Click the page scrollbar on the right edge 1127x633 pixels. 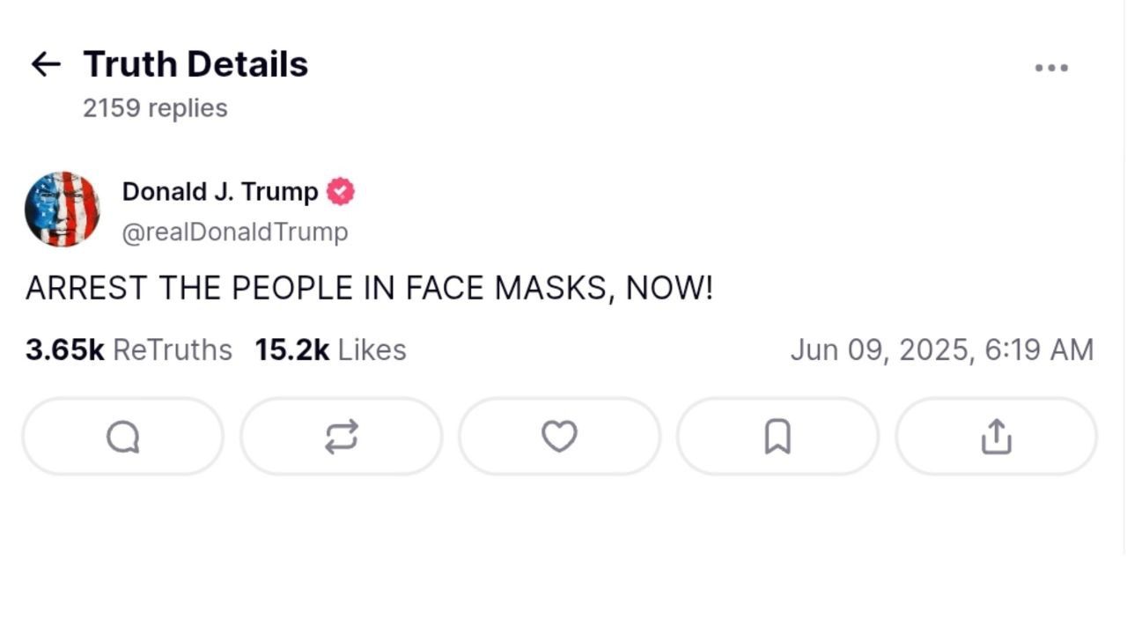pyautogui.click(x=1124, y=264)
